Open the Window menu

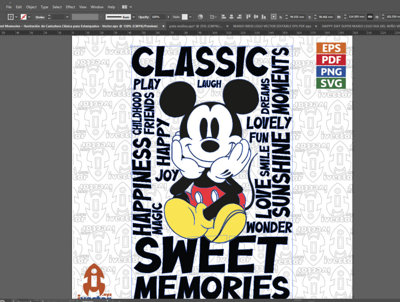(x=97, y=7)
